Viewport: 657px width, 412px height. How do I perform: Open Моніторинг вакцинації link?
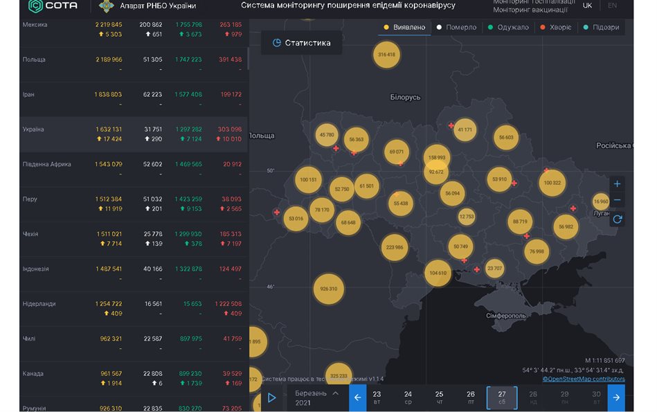coord(530,10)
